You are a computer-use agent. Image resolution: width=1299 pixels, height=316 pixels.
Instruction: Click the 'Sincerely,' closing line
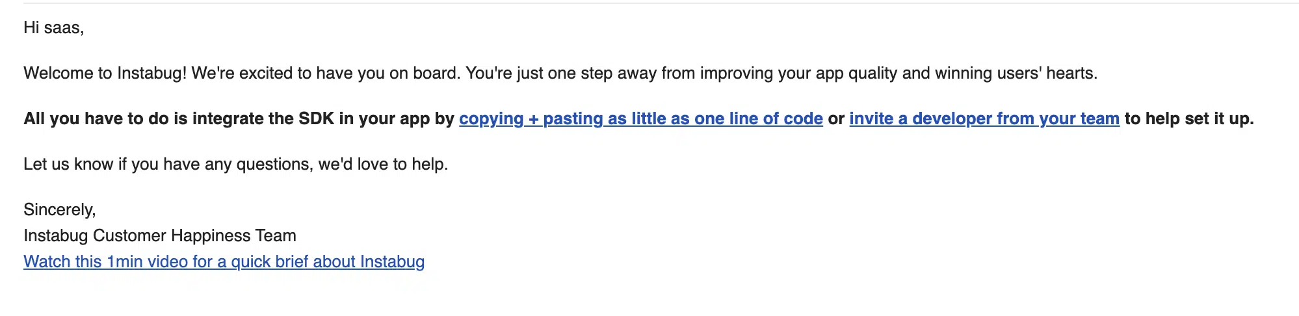59,210
